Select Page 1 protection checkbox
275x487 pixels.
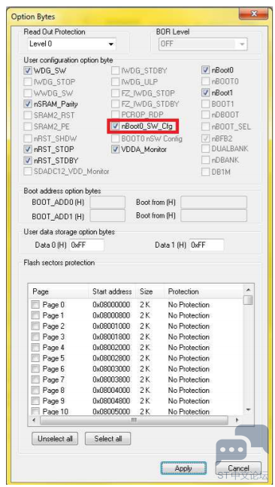coord(35,315)
